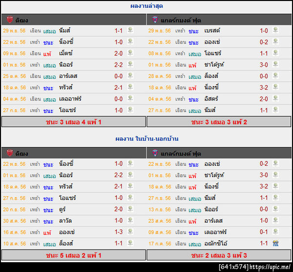This screenshot has height=272, width=293.
Task: Select the summary bar ชนะ 5 เสมอ 2 แพ้ 1
Action: [x=74, y=255]
